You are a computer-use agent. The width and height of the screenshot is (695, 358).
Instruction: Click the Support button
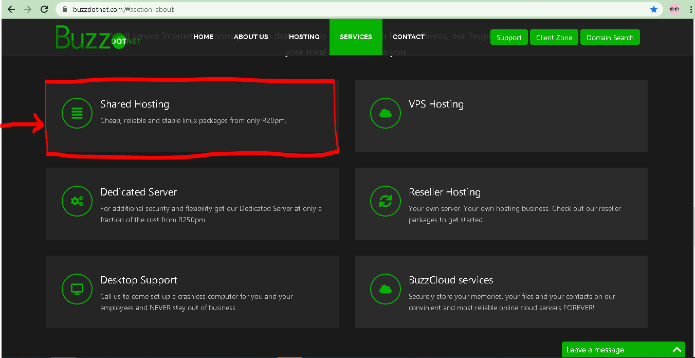(x=509, y=38)
